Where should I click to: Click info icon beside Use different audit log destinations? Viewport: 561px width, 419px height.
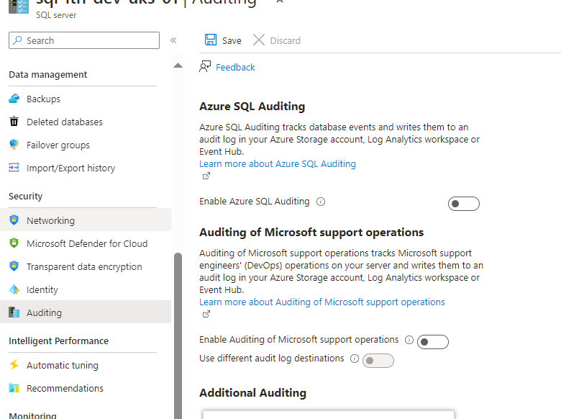coord(354,359)
